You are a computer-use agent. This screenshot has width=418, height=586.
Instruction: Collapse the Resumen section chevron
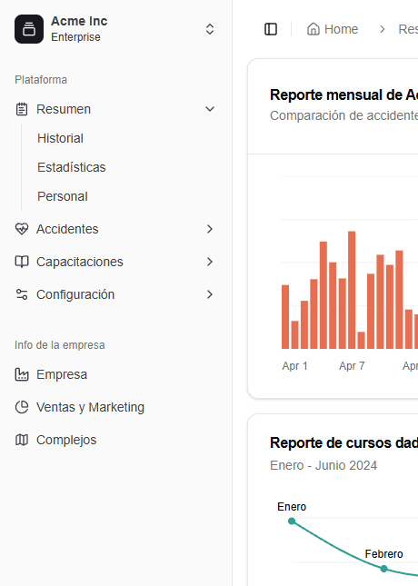(210, 109)
